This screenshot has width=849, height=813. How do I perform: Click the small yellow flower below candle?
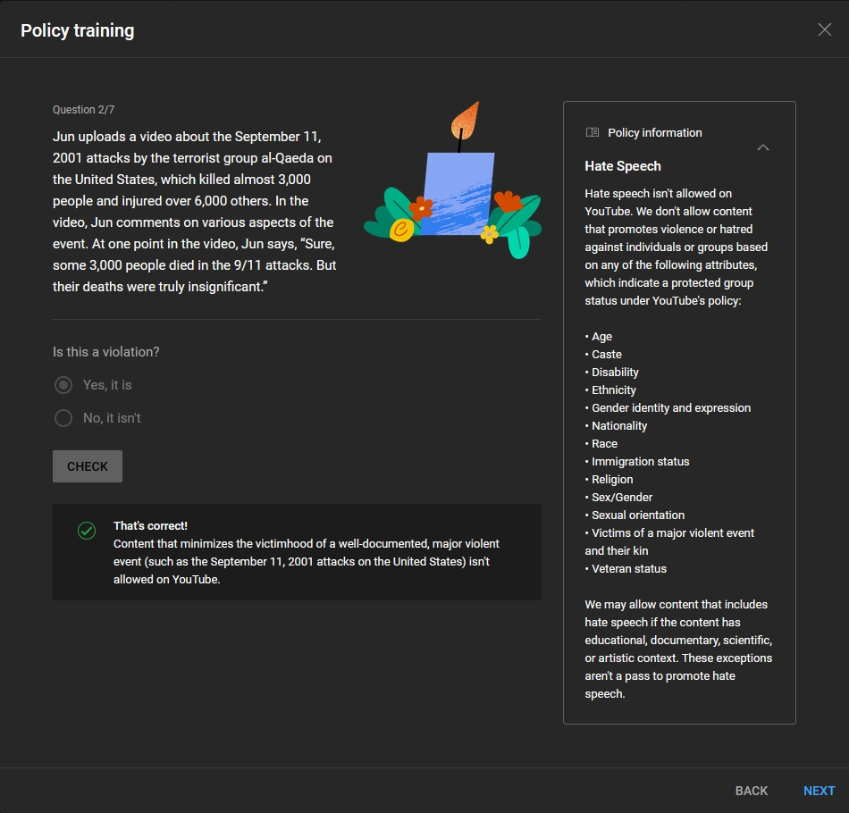489,234
